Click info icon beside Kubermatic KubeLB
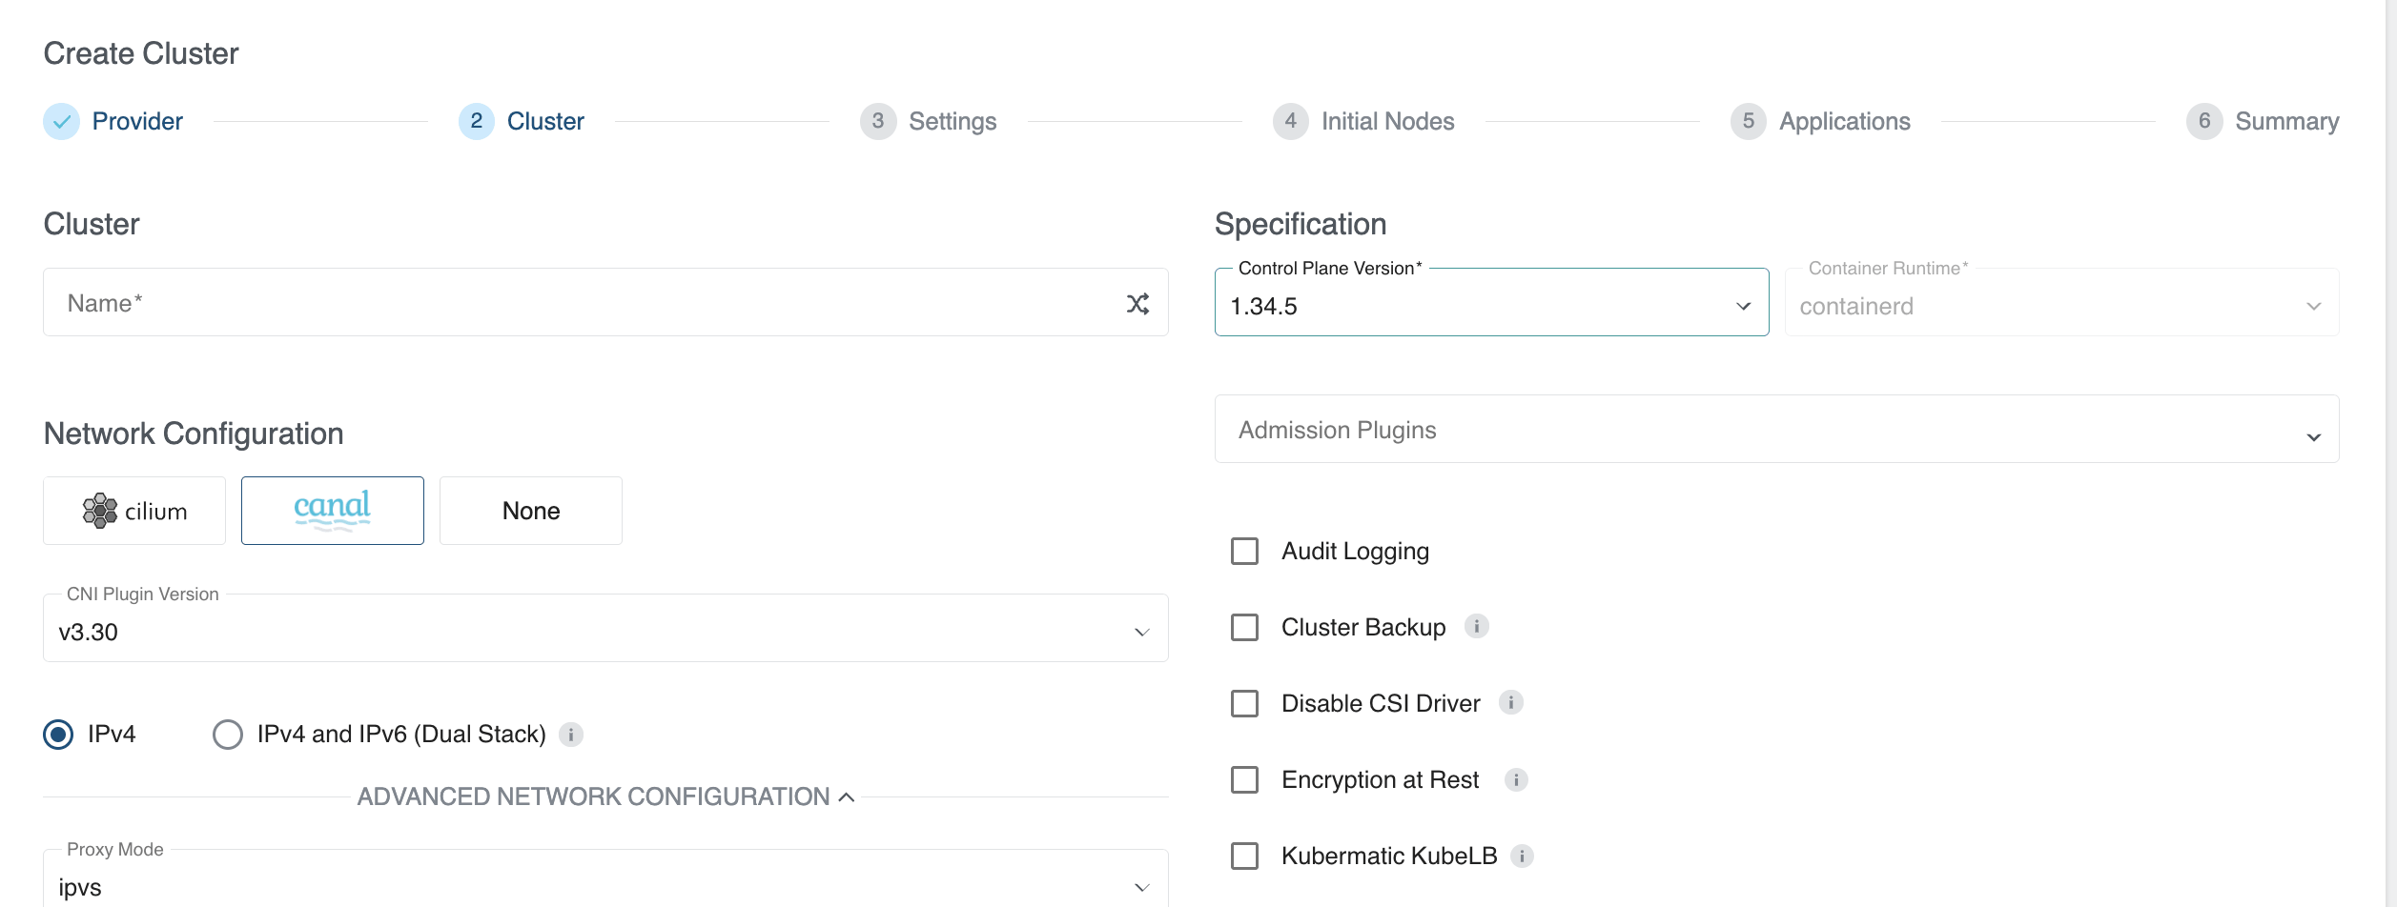 tap(1522, 857)
